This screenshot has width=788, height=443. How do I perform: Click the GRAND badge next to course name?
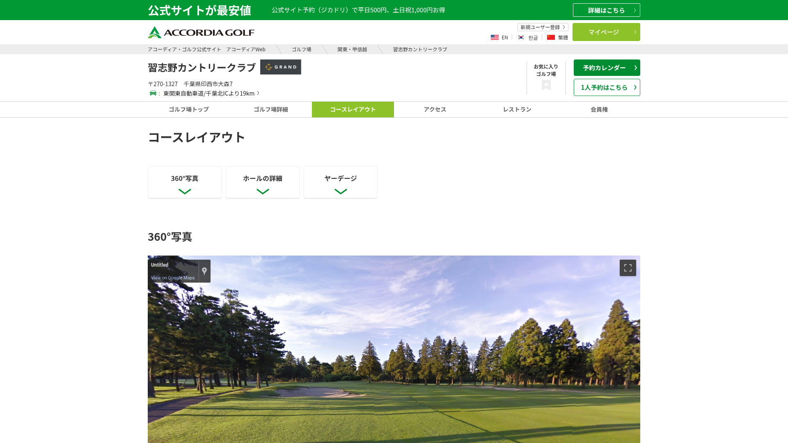280,67
